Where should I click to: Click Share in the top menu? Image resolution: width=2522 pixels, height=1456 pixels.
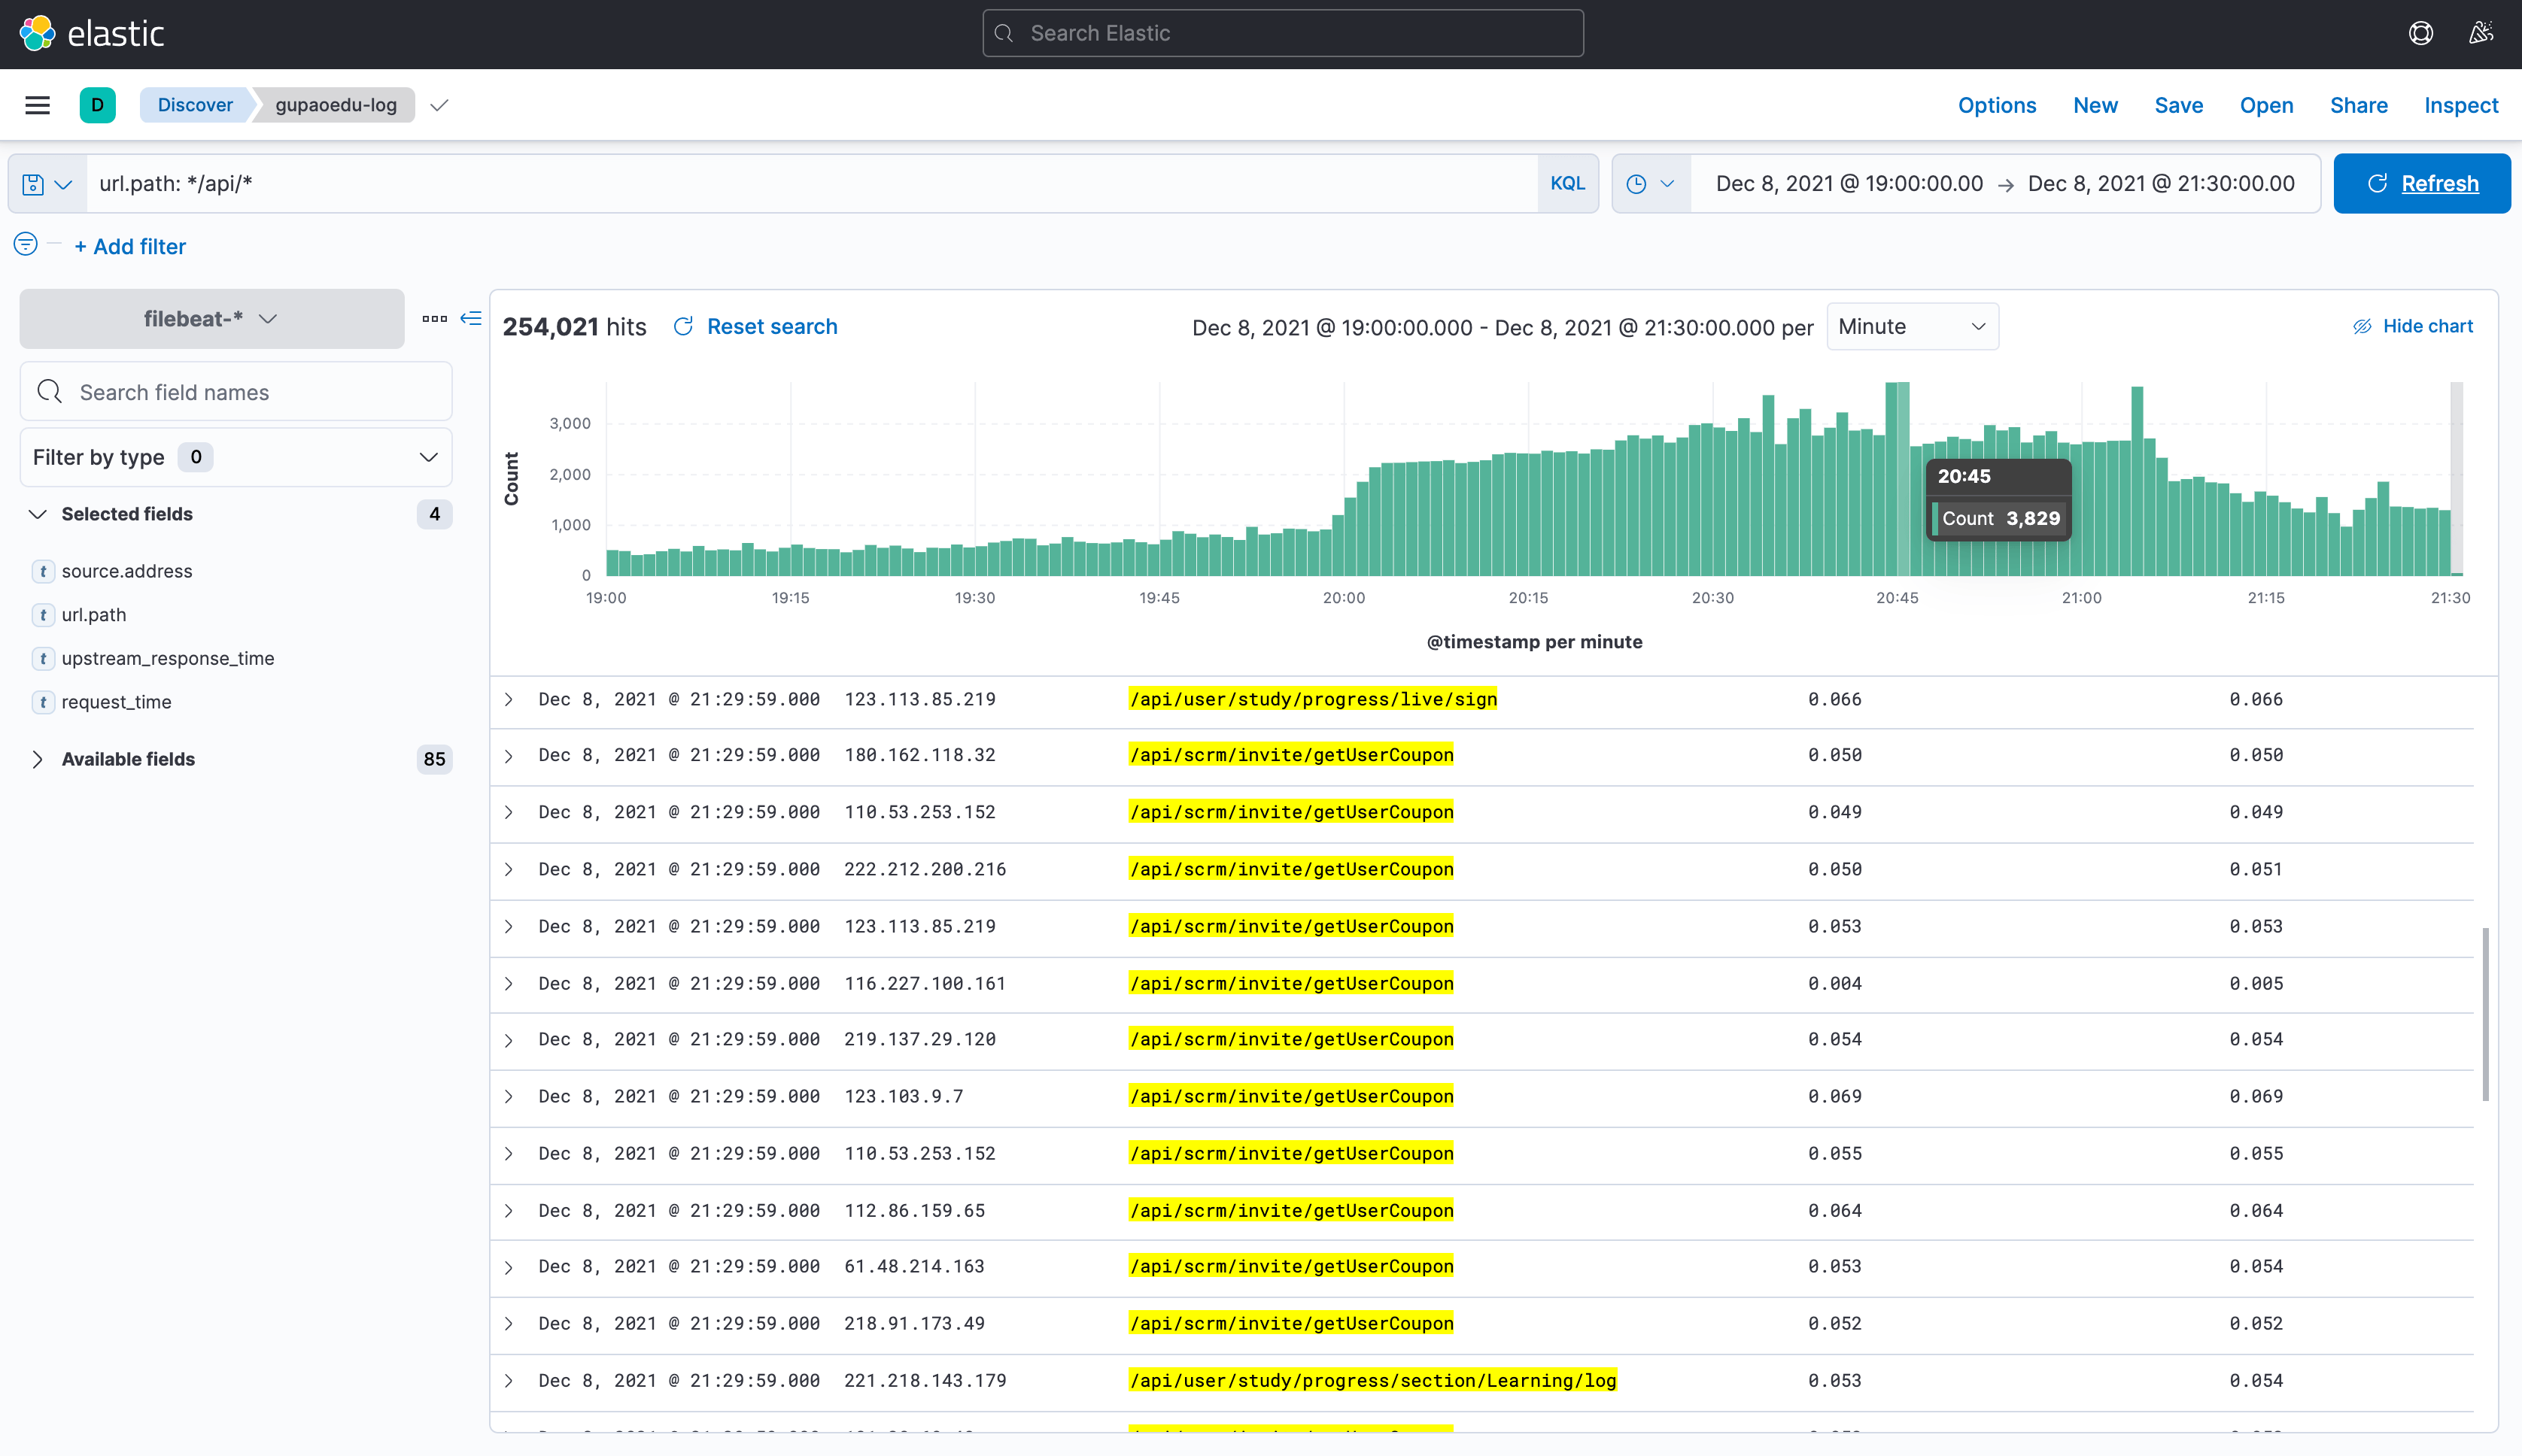coord(2358,105)
